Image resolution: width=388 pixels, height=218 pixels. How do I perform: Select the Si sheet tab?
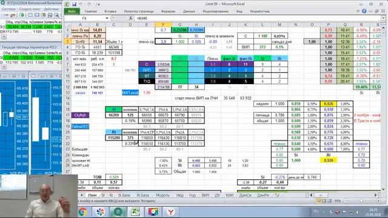(x=103, y=195)
